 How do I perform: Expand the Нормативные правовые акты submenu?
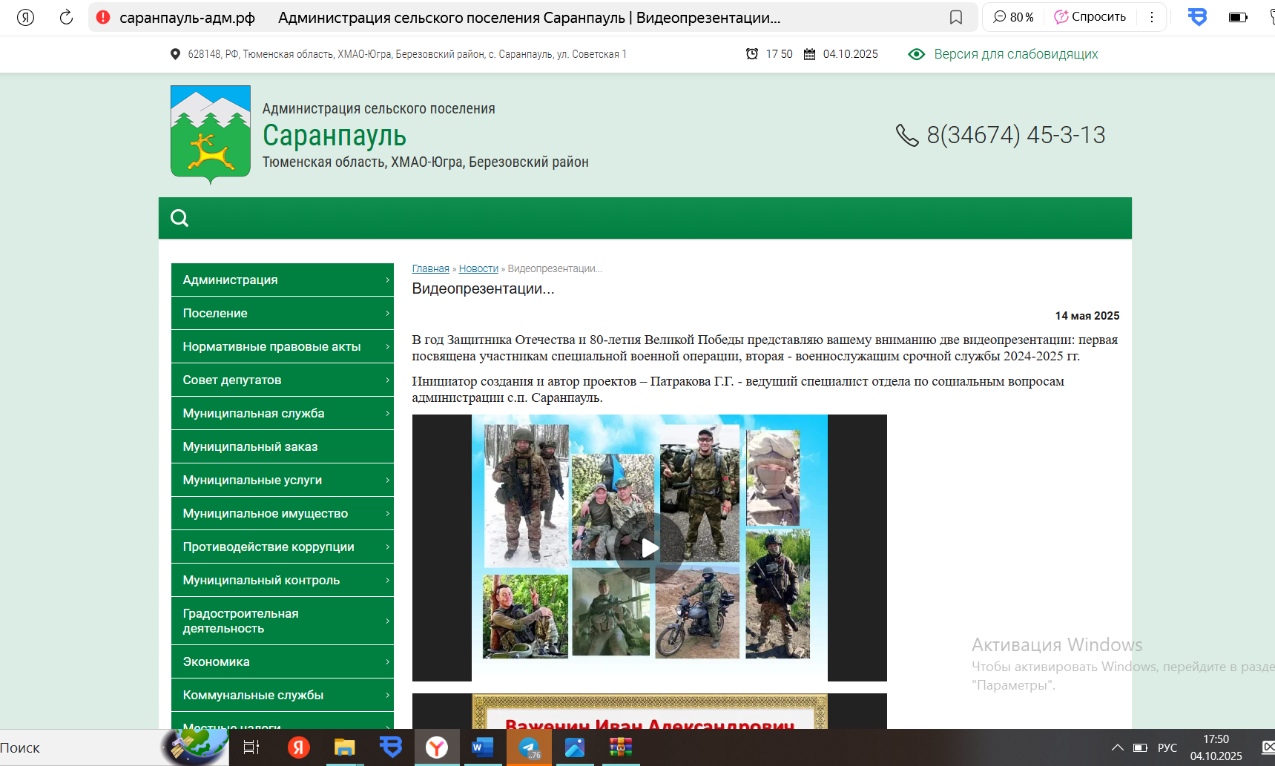[282, 346]
